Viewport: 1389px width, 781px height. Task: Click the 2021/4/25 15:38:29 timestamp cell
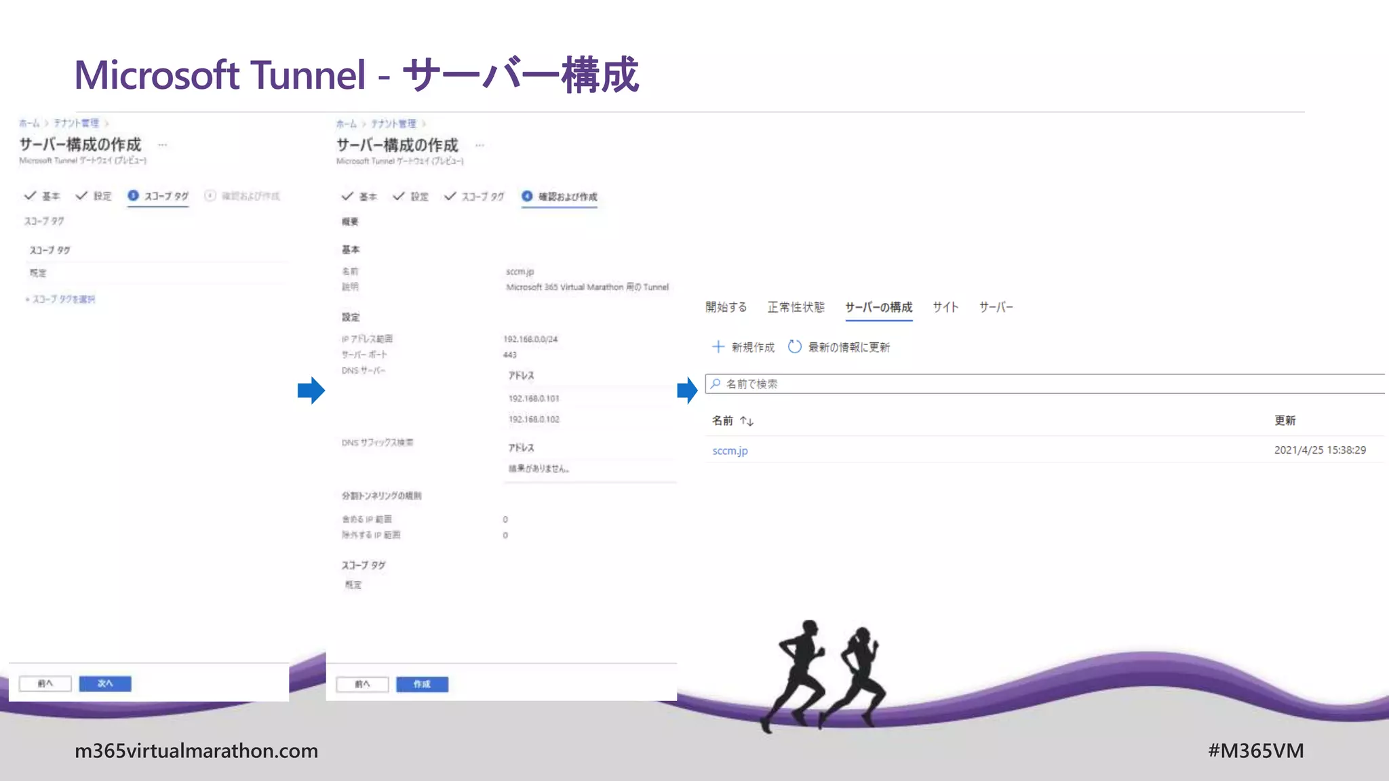[1320, 450]
